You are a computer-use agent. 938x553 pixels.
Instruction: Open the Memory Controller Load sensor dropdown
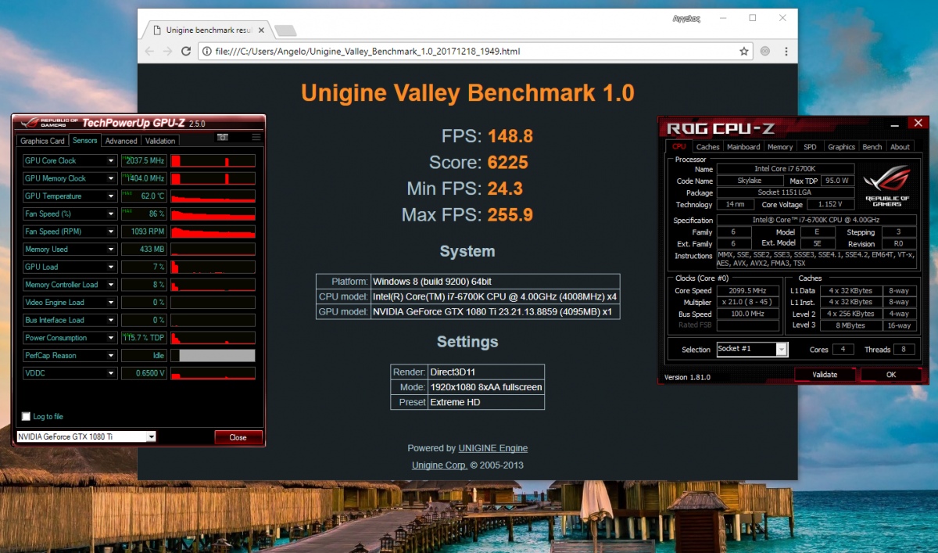pyautogui.click(x=112, y=285)
